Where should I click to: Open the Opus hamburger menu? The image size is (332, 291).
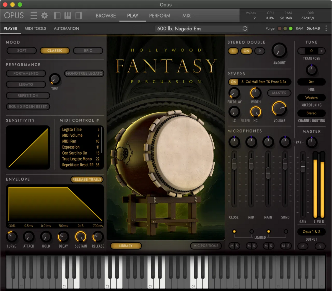point(34,16)
